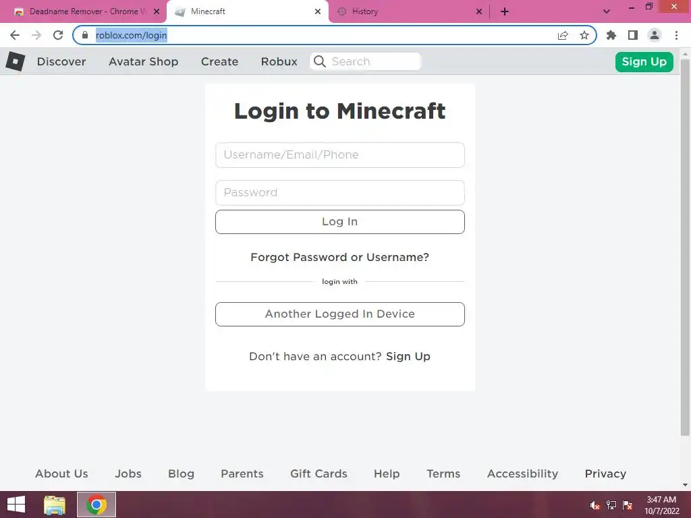Viewport: 691px width, 518px height.
Task: Expand the tab search chevron
Action: (x=607, y=11)
